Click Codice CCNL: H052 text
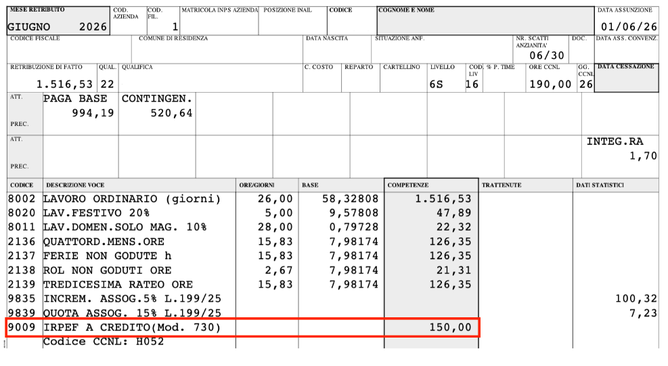The height and width of the screenshot is (366, 668). [x=104, y=342]
